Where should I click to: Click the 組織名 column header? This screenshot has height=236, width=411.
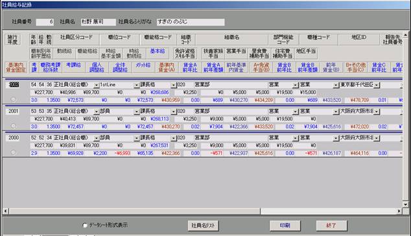click(x=231, y=40)
